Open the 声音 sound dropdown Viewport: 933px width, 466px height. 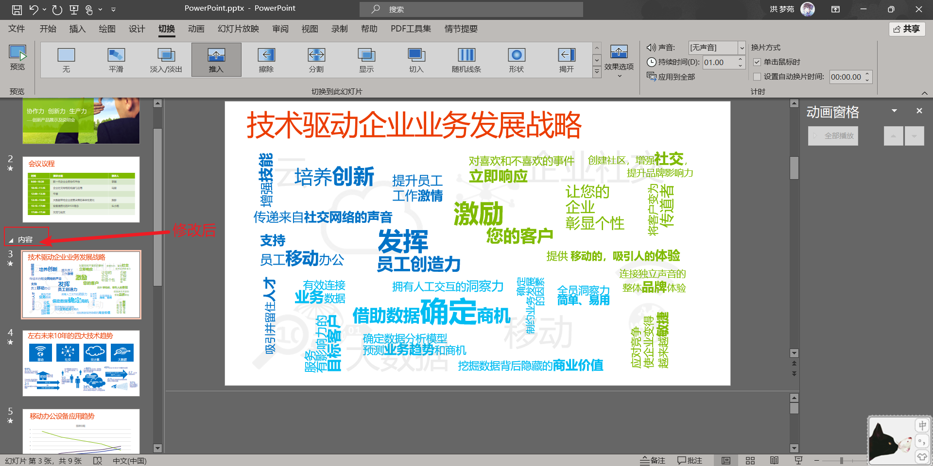click(x=742, y=48)
